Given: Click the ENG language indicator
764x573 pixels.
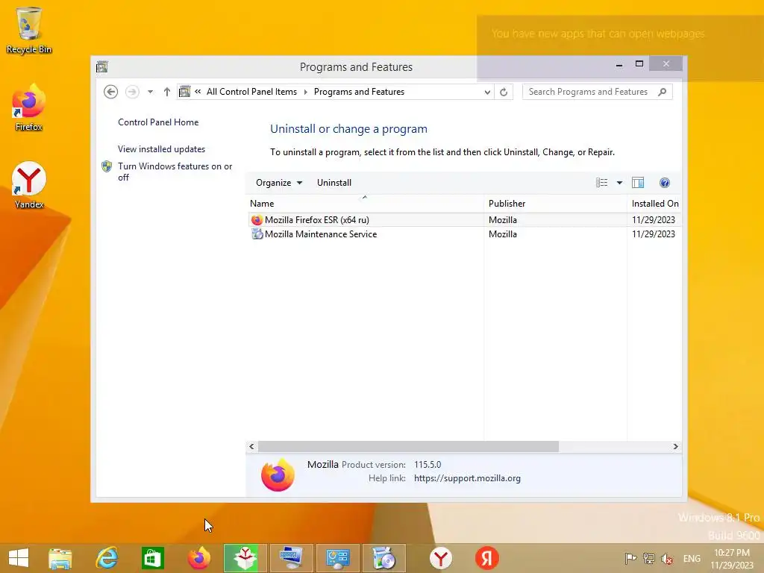Looking at the screenshot, I should tap(692, 558).
